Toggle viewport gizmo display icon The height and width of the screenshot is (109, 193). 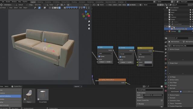(x=40, y=8)
